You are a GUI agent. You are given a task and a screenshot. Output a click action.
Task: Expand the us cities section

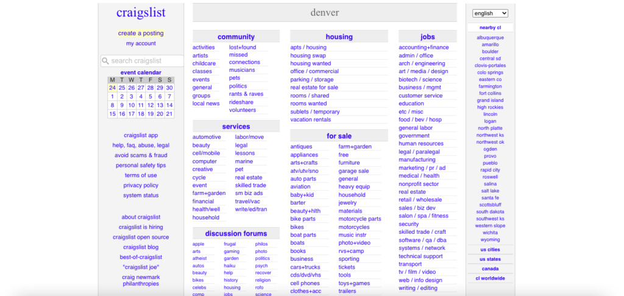(x=490, y=250)
